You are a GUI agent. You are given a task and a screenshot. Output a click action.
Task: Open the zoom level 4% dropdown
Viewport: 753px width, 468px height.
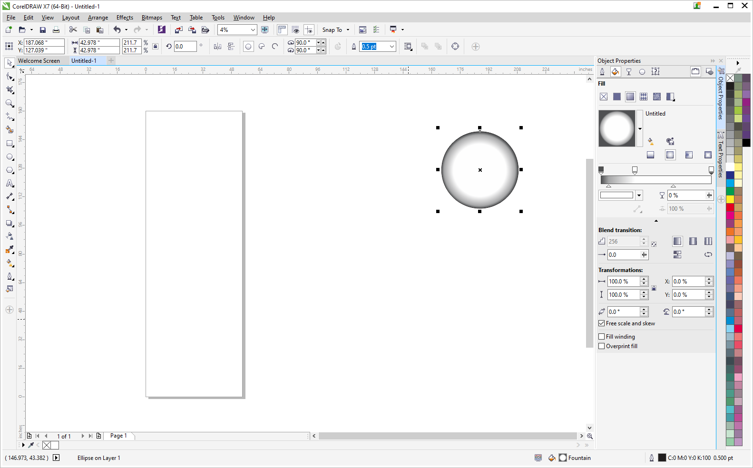(x=253, y=30)
